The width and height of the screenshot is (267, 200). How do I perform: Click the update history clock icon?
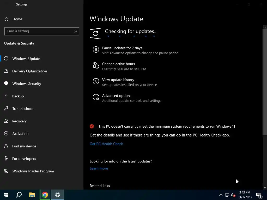pyautogui.click(x=96, y=81)
